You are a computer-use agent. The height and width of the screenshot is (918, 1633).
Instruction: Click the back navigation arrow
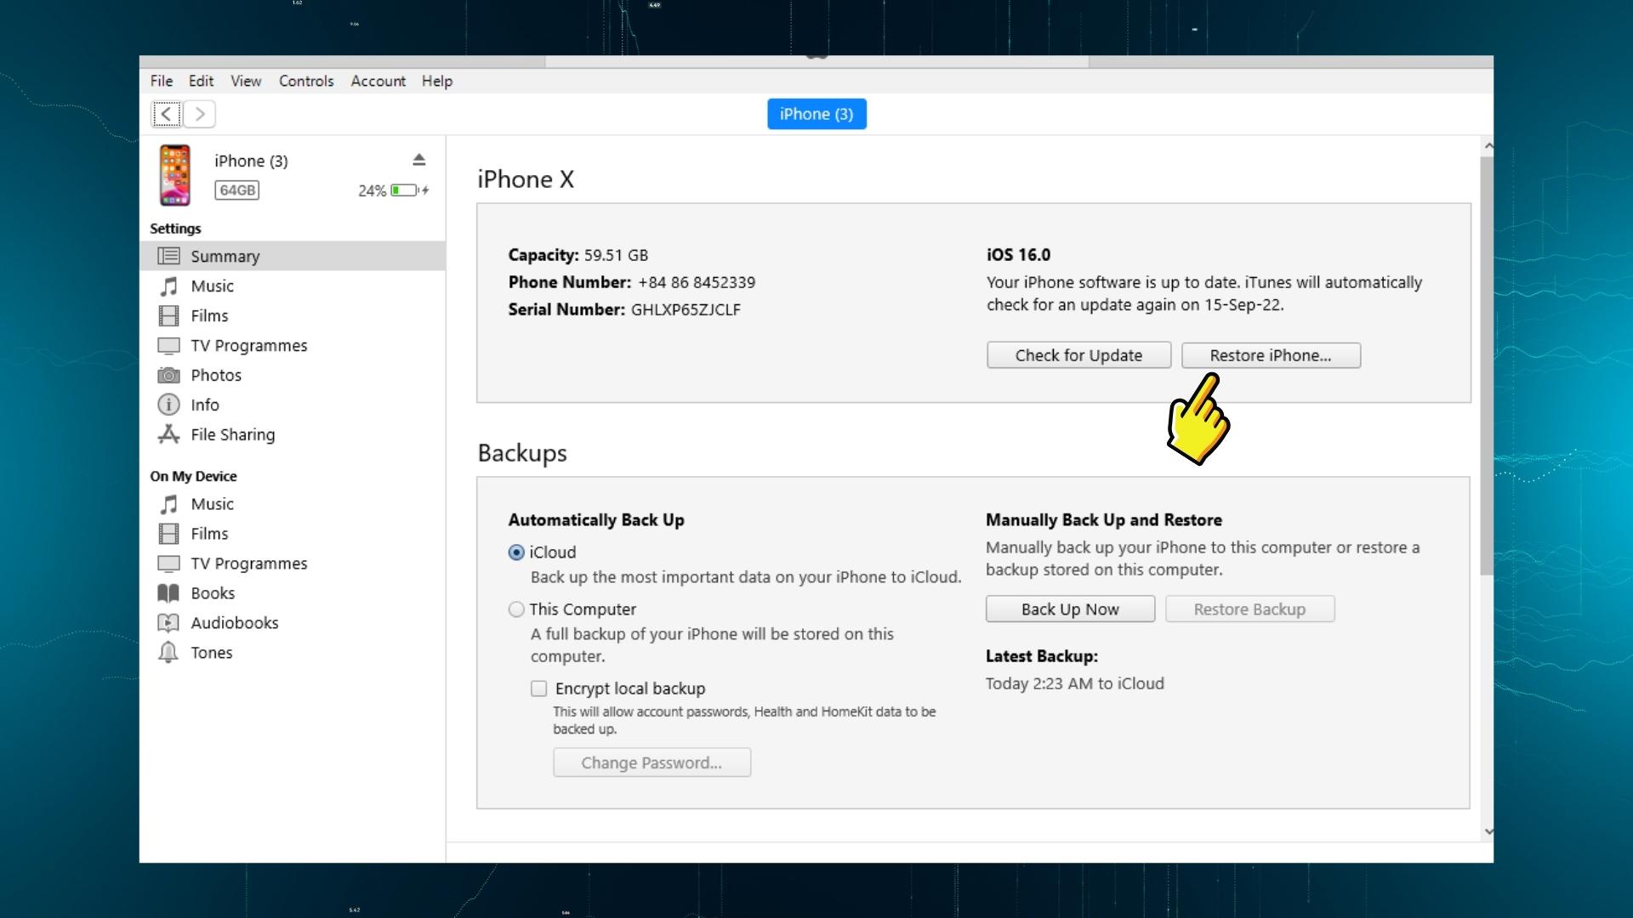[167, 114]
